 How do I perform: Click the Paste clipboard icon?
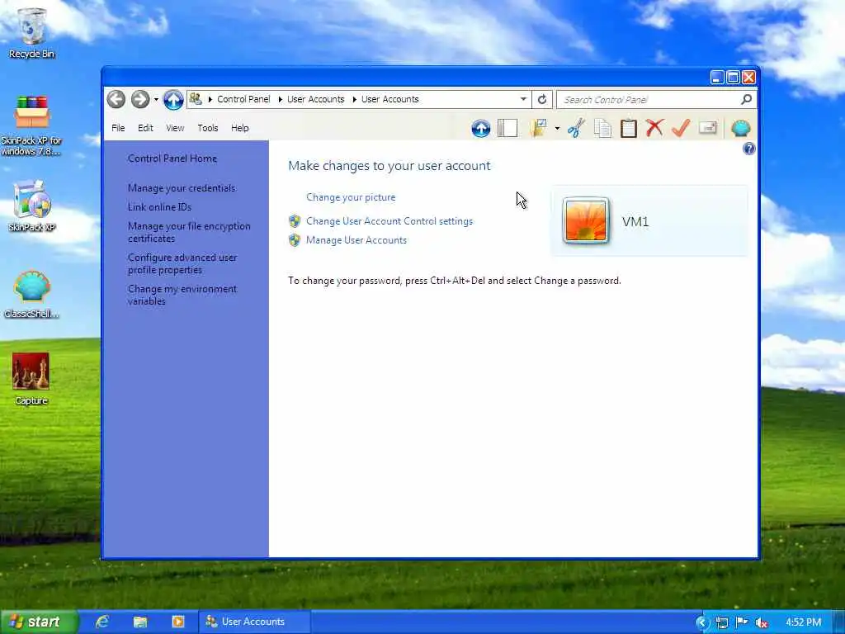(628, 128)
